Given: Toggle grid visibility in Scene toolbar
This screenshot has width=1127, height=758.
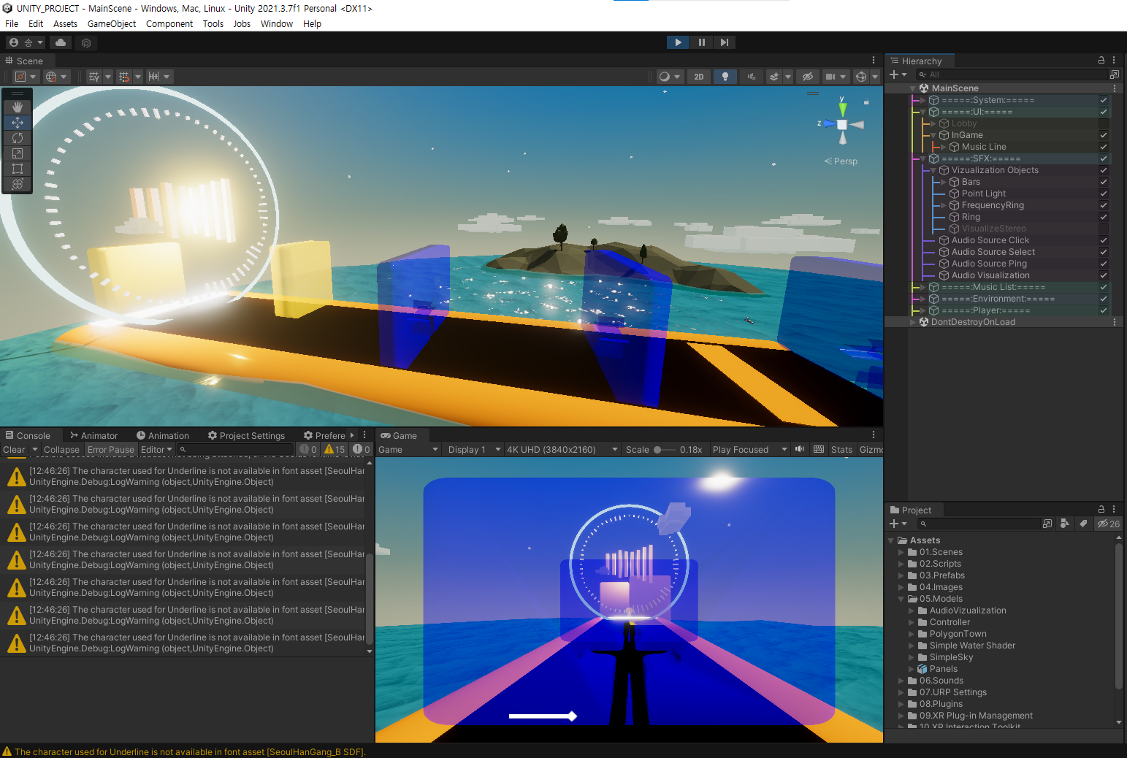Looking at the screenshot, I should 93,77.
